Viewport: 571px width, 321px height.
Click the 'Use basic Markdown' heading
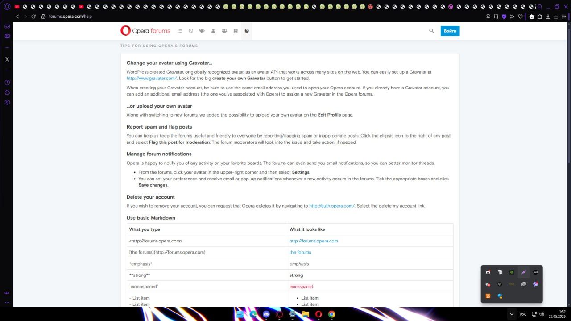point(151,218)
